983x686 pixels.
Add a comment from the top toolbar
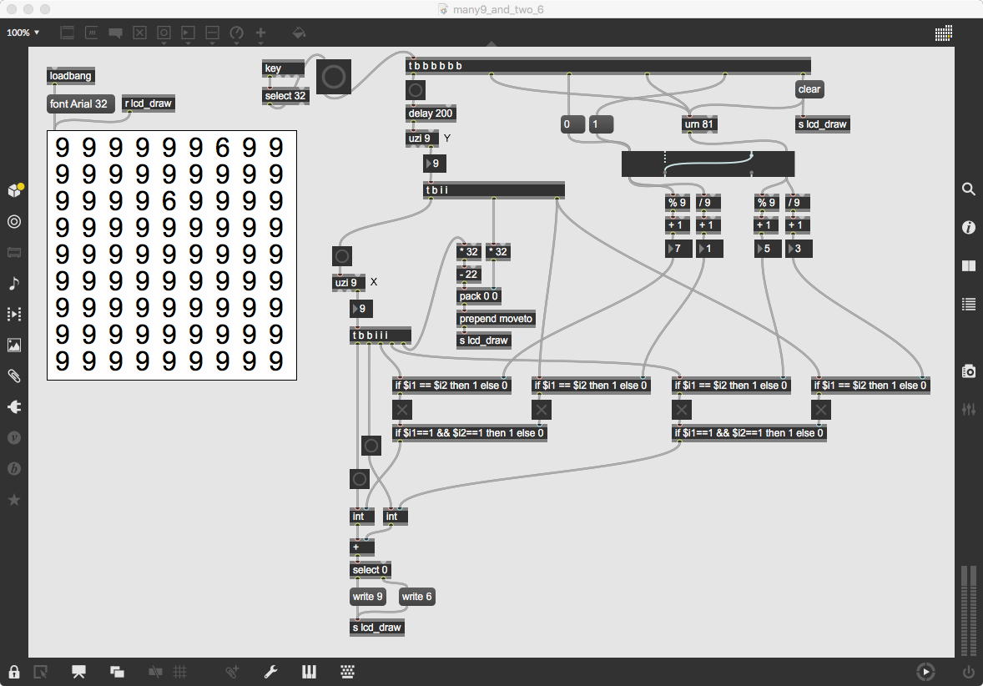115,33
